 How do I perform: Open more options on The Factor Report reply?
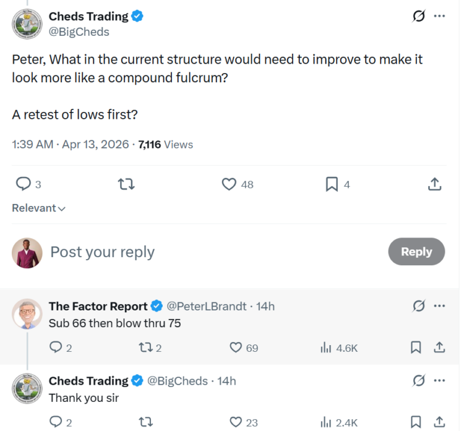point(439,306)
